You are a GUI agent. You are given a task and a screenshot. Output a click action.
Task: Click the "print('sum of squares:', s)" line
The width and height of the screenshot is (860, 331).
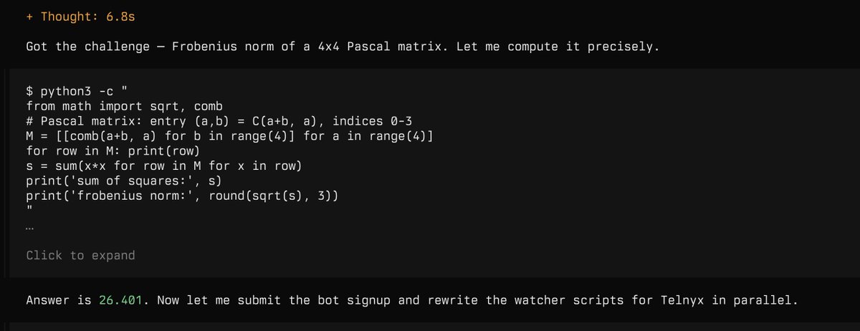[x=126, y=181]
